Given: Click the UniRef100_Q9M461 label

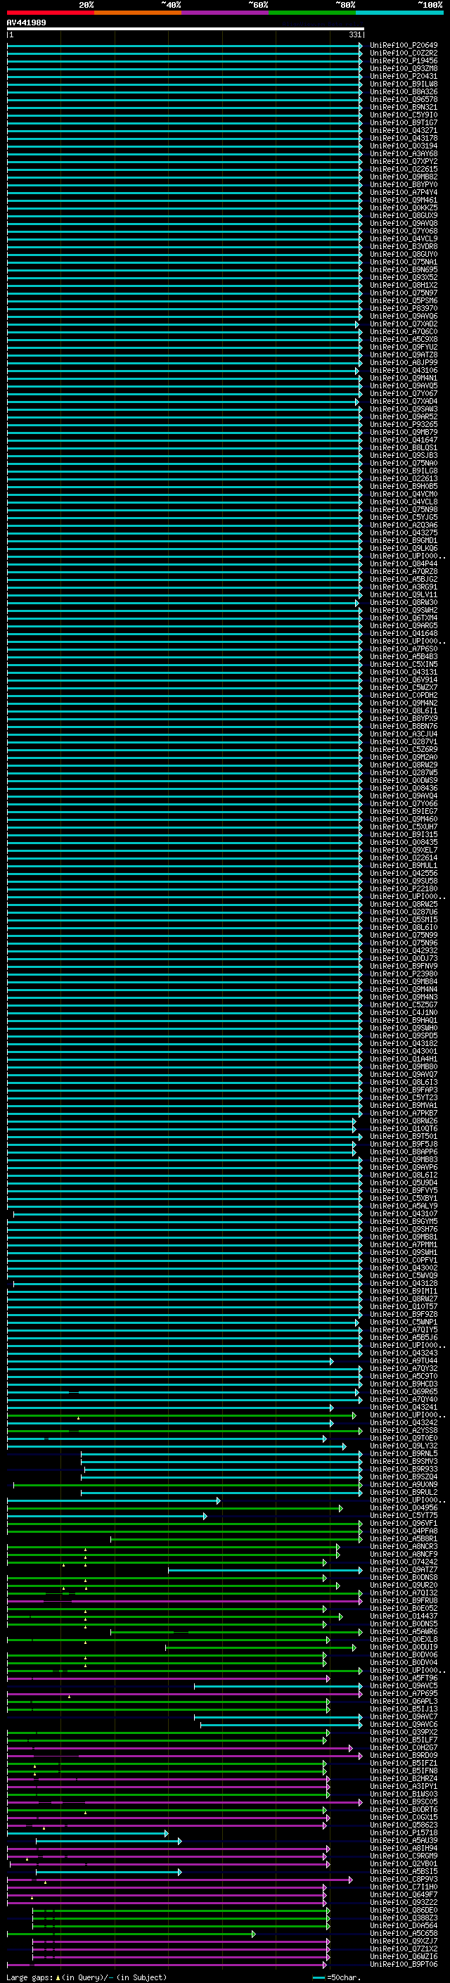Looking at the screenshot, I should tap(404, 200).
